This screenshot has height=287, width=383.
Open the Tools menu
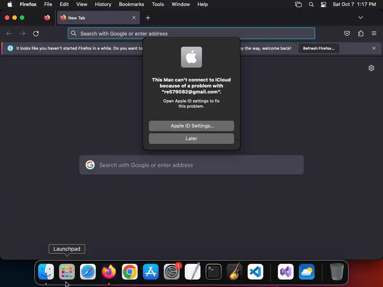pos(158,4)
